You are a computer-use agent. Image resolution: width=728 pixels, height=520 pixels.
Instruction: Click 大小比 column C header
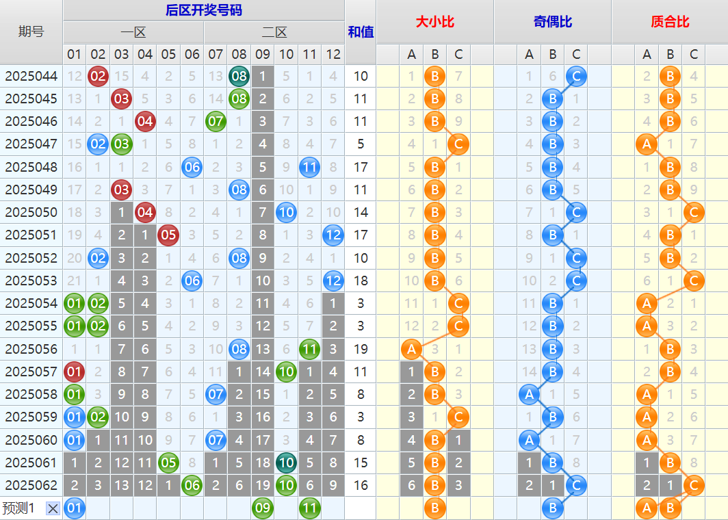click(458, 54)
